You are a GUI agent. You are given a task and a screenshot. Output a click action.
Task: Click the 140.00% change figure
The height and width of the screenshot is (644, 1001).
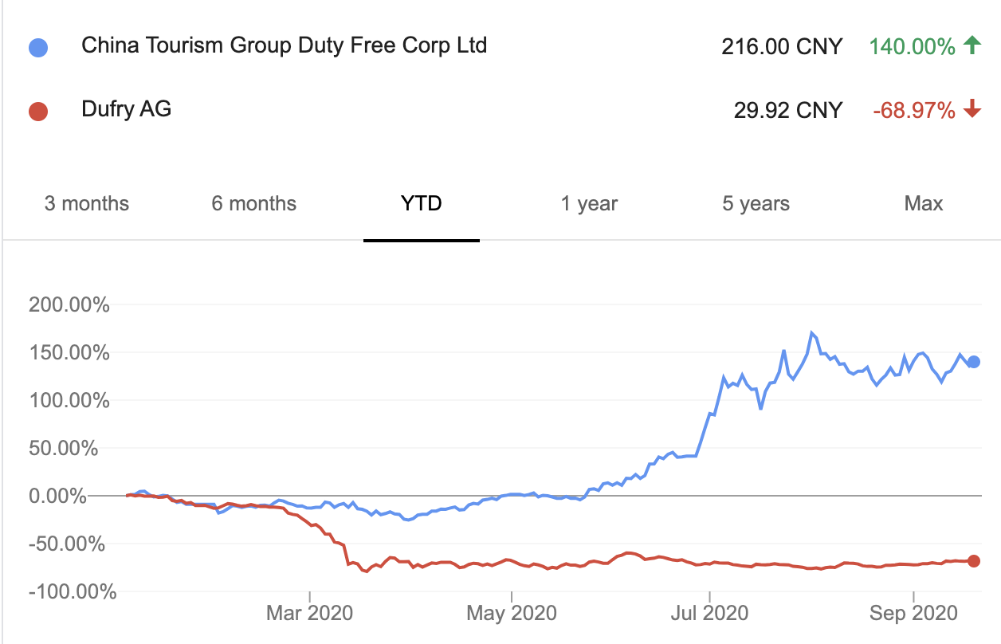[912, 46]
